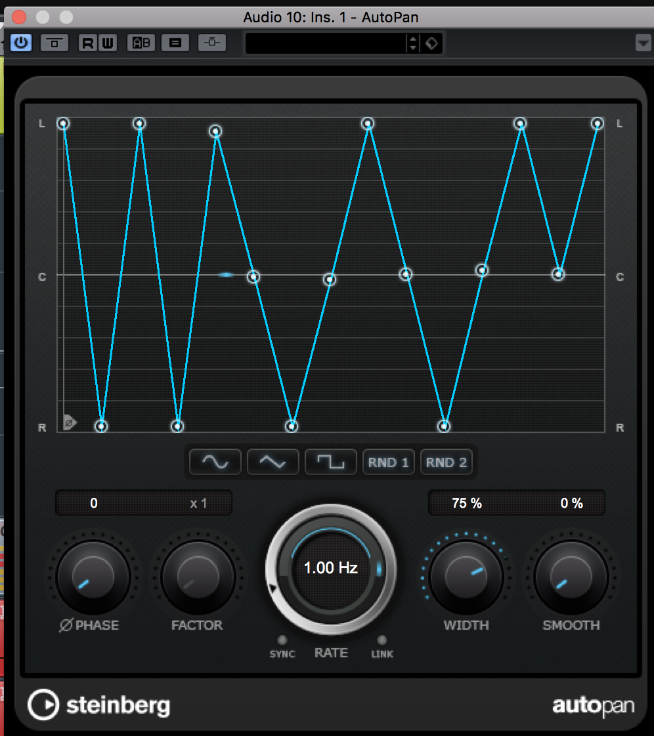654x736 pixels.
Task: Click the Factor knob
Action: click(198, 577)
